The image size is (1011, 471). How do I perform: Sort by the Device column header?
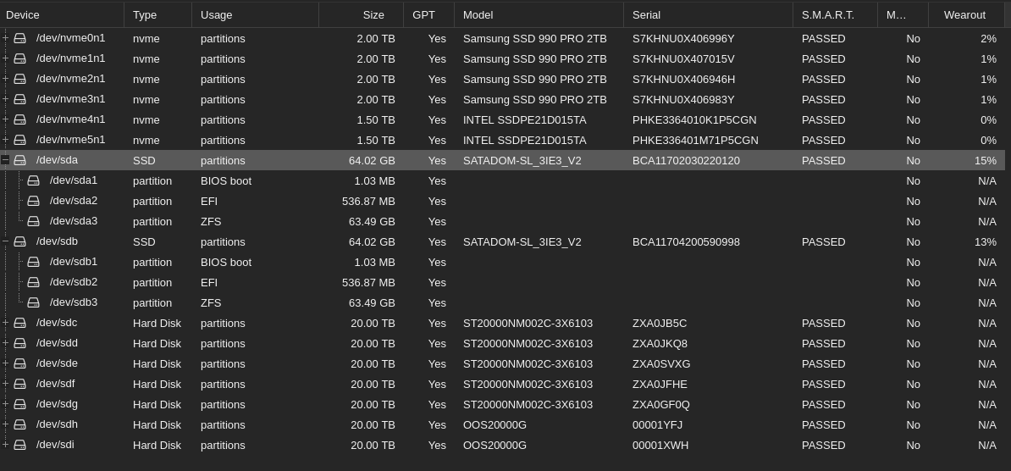coord(62,15)
